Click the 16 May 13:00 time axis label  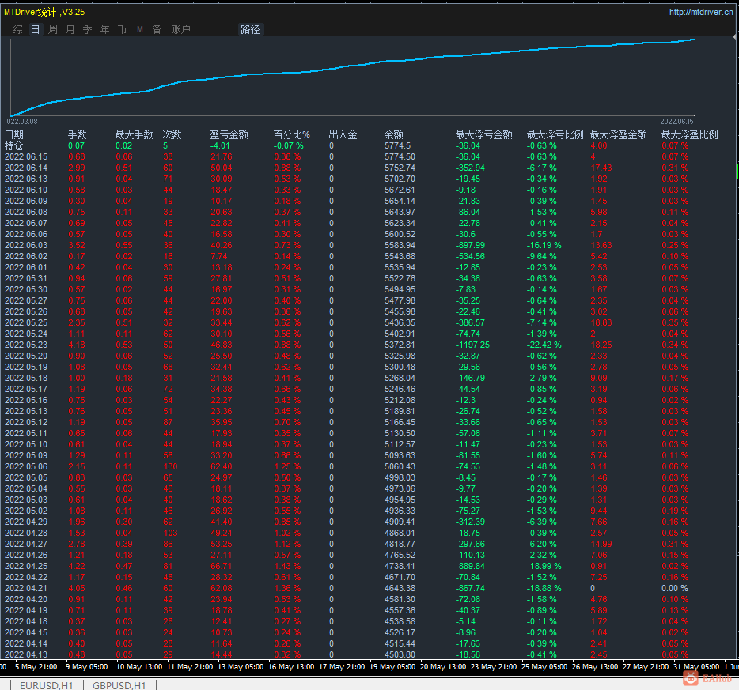291,667
